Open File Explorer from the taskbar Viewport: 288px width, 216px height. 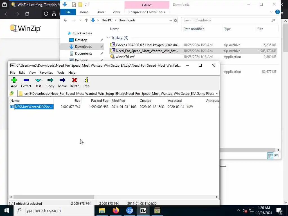tap(102, 210)
